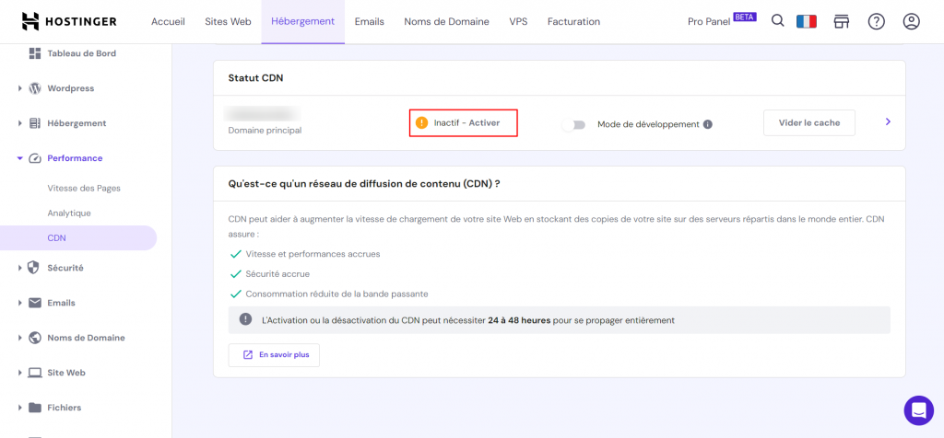Screen dimensions: 944x438
Task: Click the Hébergement server icon in sidebar
Action: click(35, 123)
